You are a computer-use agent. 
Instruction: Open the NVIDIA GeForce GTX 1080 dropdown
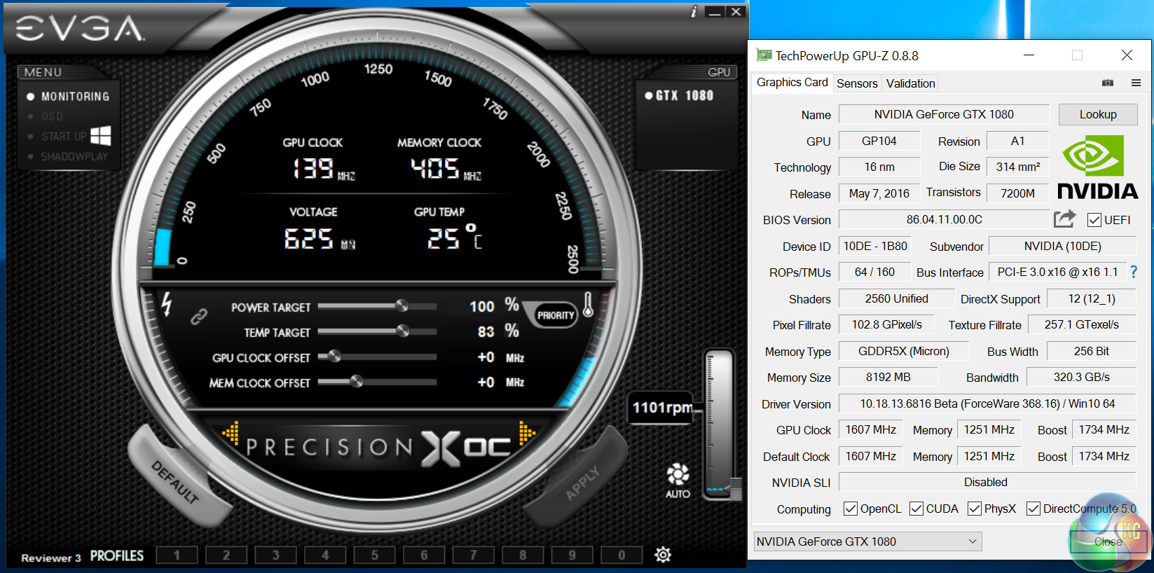(867, 541)
